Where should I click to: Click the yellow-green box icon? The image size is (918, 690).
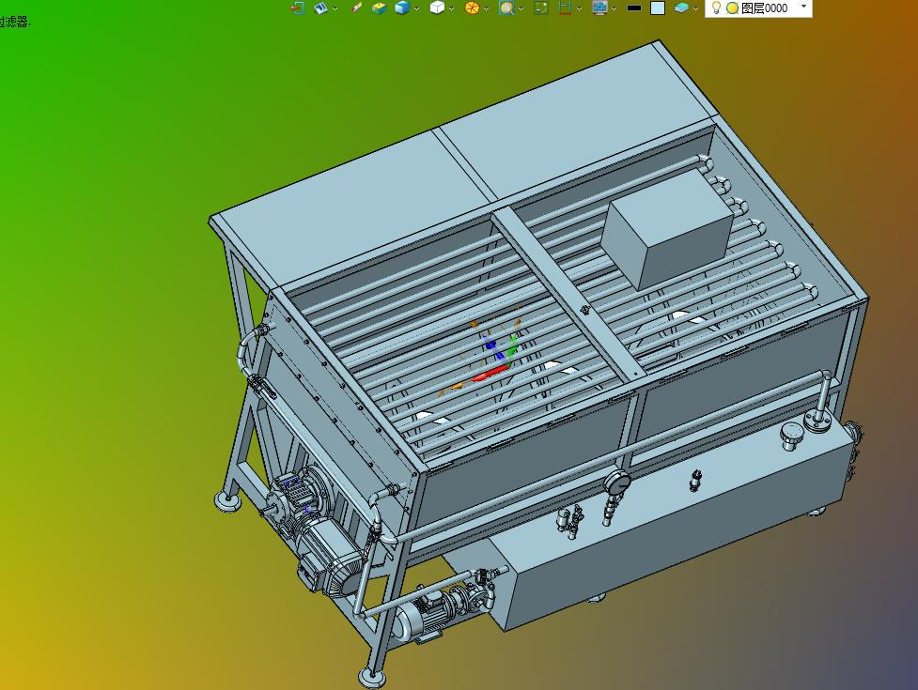click(x=378, y=8)
